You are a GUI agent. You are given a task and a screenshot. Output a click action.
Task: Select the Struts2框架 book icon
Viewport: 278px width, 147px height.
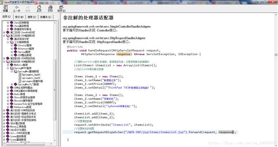[15, 45]
